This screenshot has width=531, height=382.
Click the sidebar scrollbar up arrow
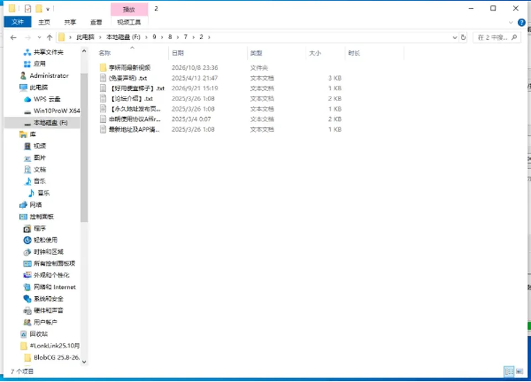coord(84,51)
